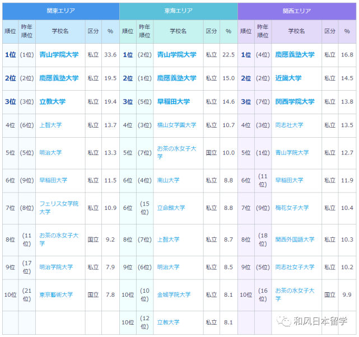Screen dimensions: 359x337
Task: Click 椙山女学園大学 link
Action: pyautogui.click(x=176, y=125)
